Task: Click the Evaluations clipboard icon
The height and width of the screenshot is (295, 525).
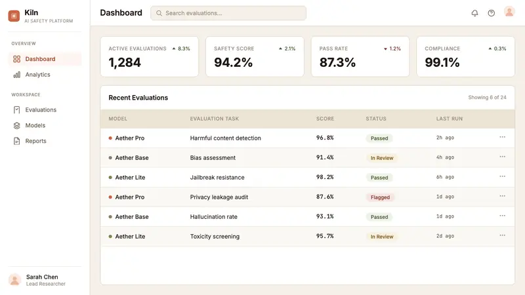Action: pyautogui.click(x=17, y=109)
